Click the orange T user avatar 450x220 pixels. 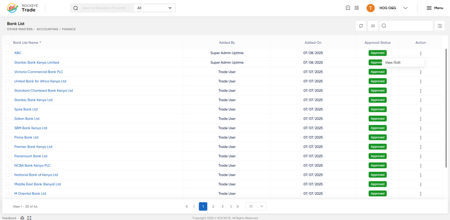tap(370, 8)
